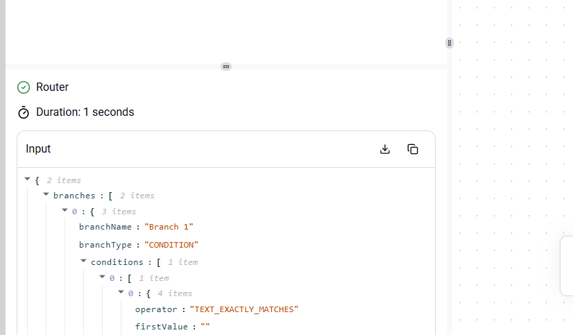Viewport: 573px width, 335px height.
Task: Collapse the first nested conditions array item
Action: coord(103,277)
